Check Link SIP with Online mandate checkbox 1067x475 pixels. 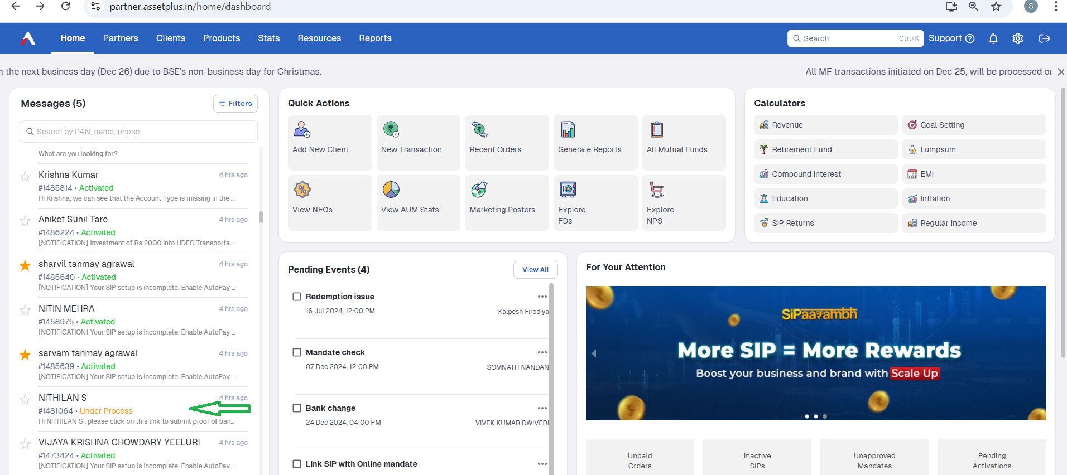click(x=297, y=464)
